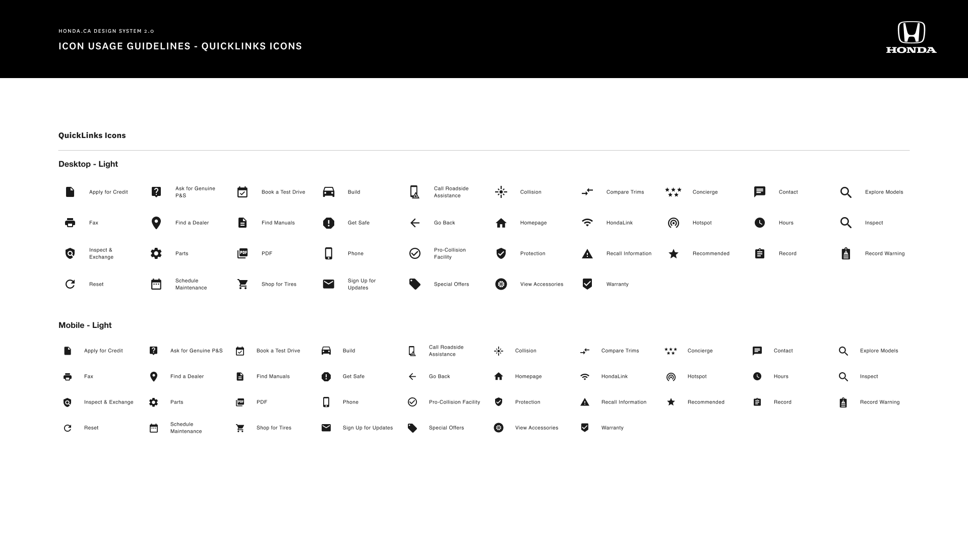Image resolution: width=968 pixels, height=544 pixels.
Task: Click the Warranty shield icon under Desktop - Light
Action: [587, 284]
